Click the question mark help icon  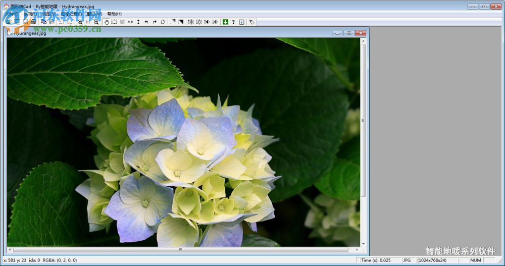(233, 22)
